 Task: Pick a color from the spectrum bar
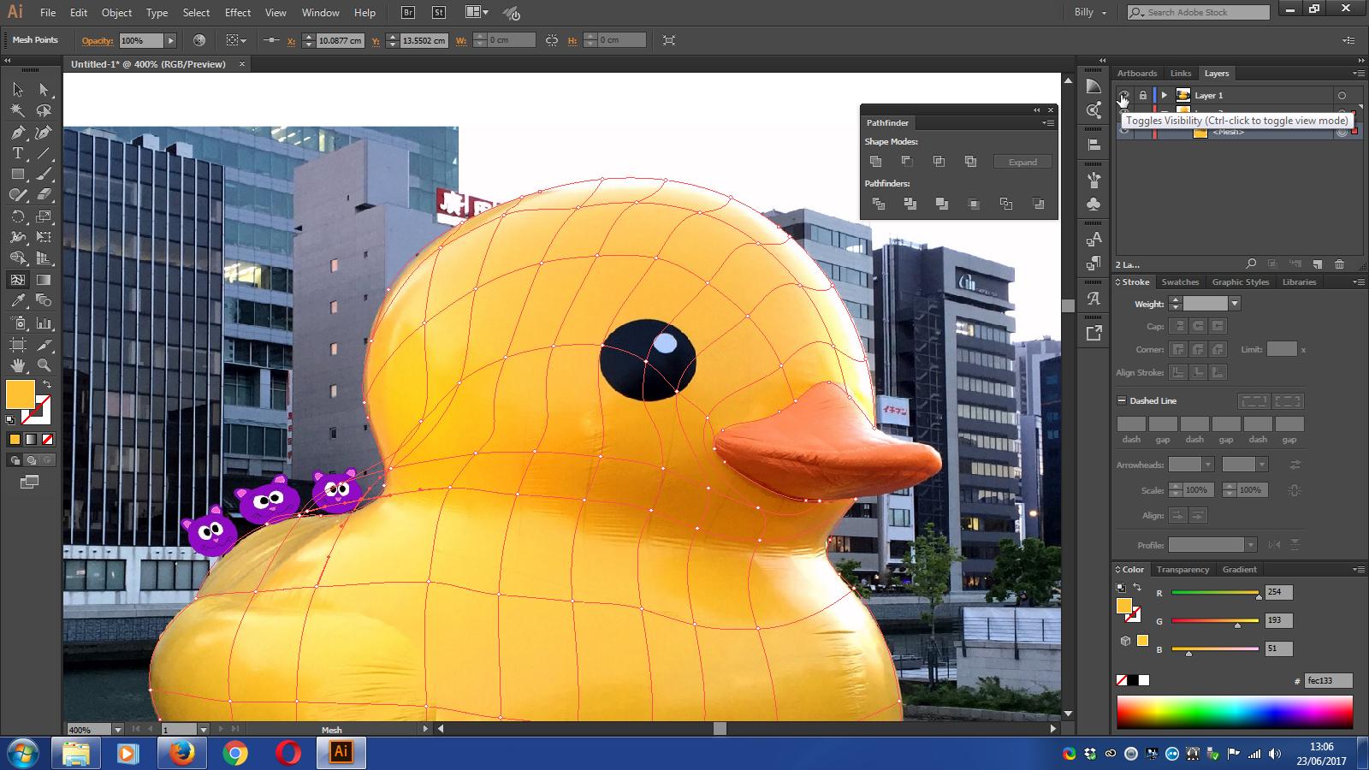pyautogui.click(x=1235, y=712)
